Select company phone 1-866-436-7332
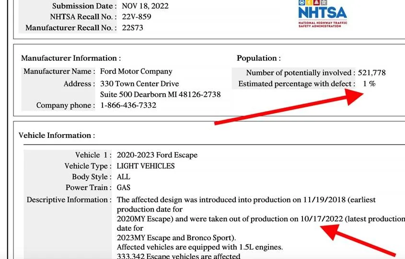This screenshot has width=405, height=259. click(x=128, y=105)
